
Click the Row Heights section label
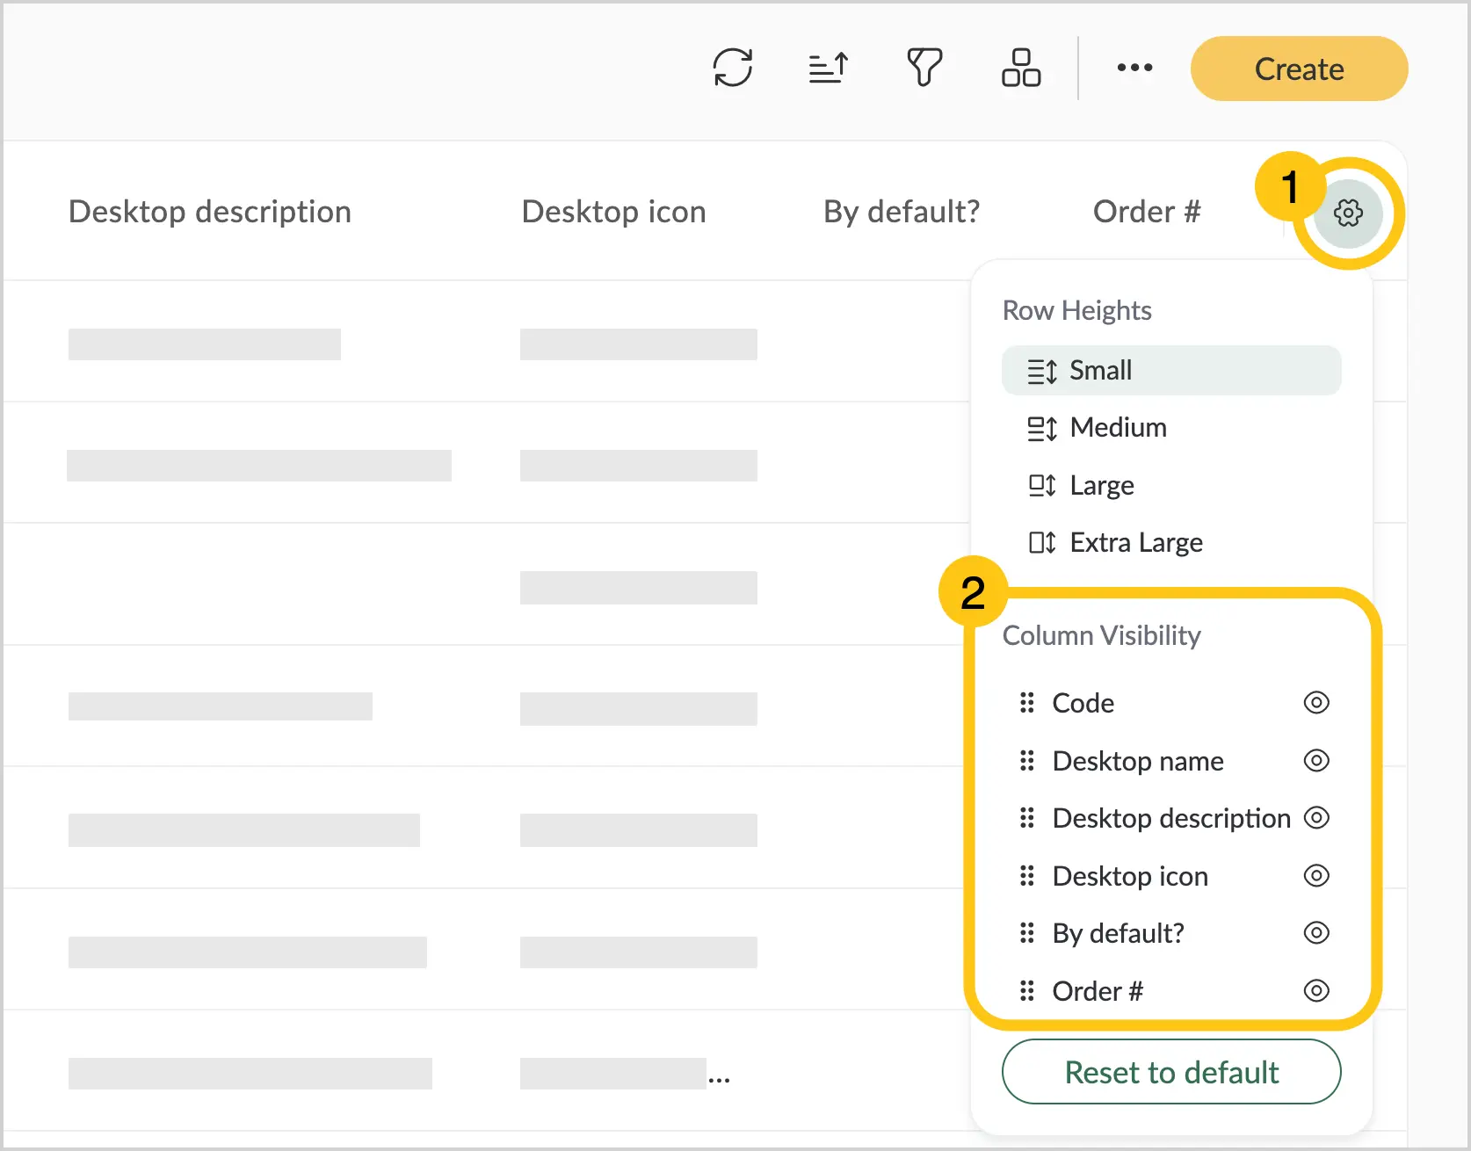tap(1077, 311)
